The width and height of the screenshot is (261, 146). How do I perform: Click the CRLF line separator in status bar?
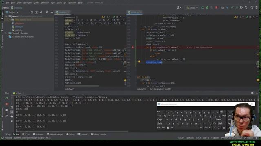coord(199,138)
